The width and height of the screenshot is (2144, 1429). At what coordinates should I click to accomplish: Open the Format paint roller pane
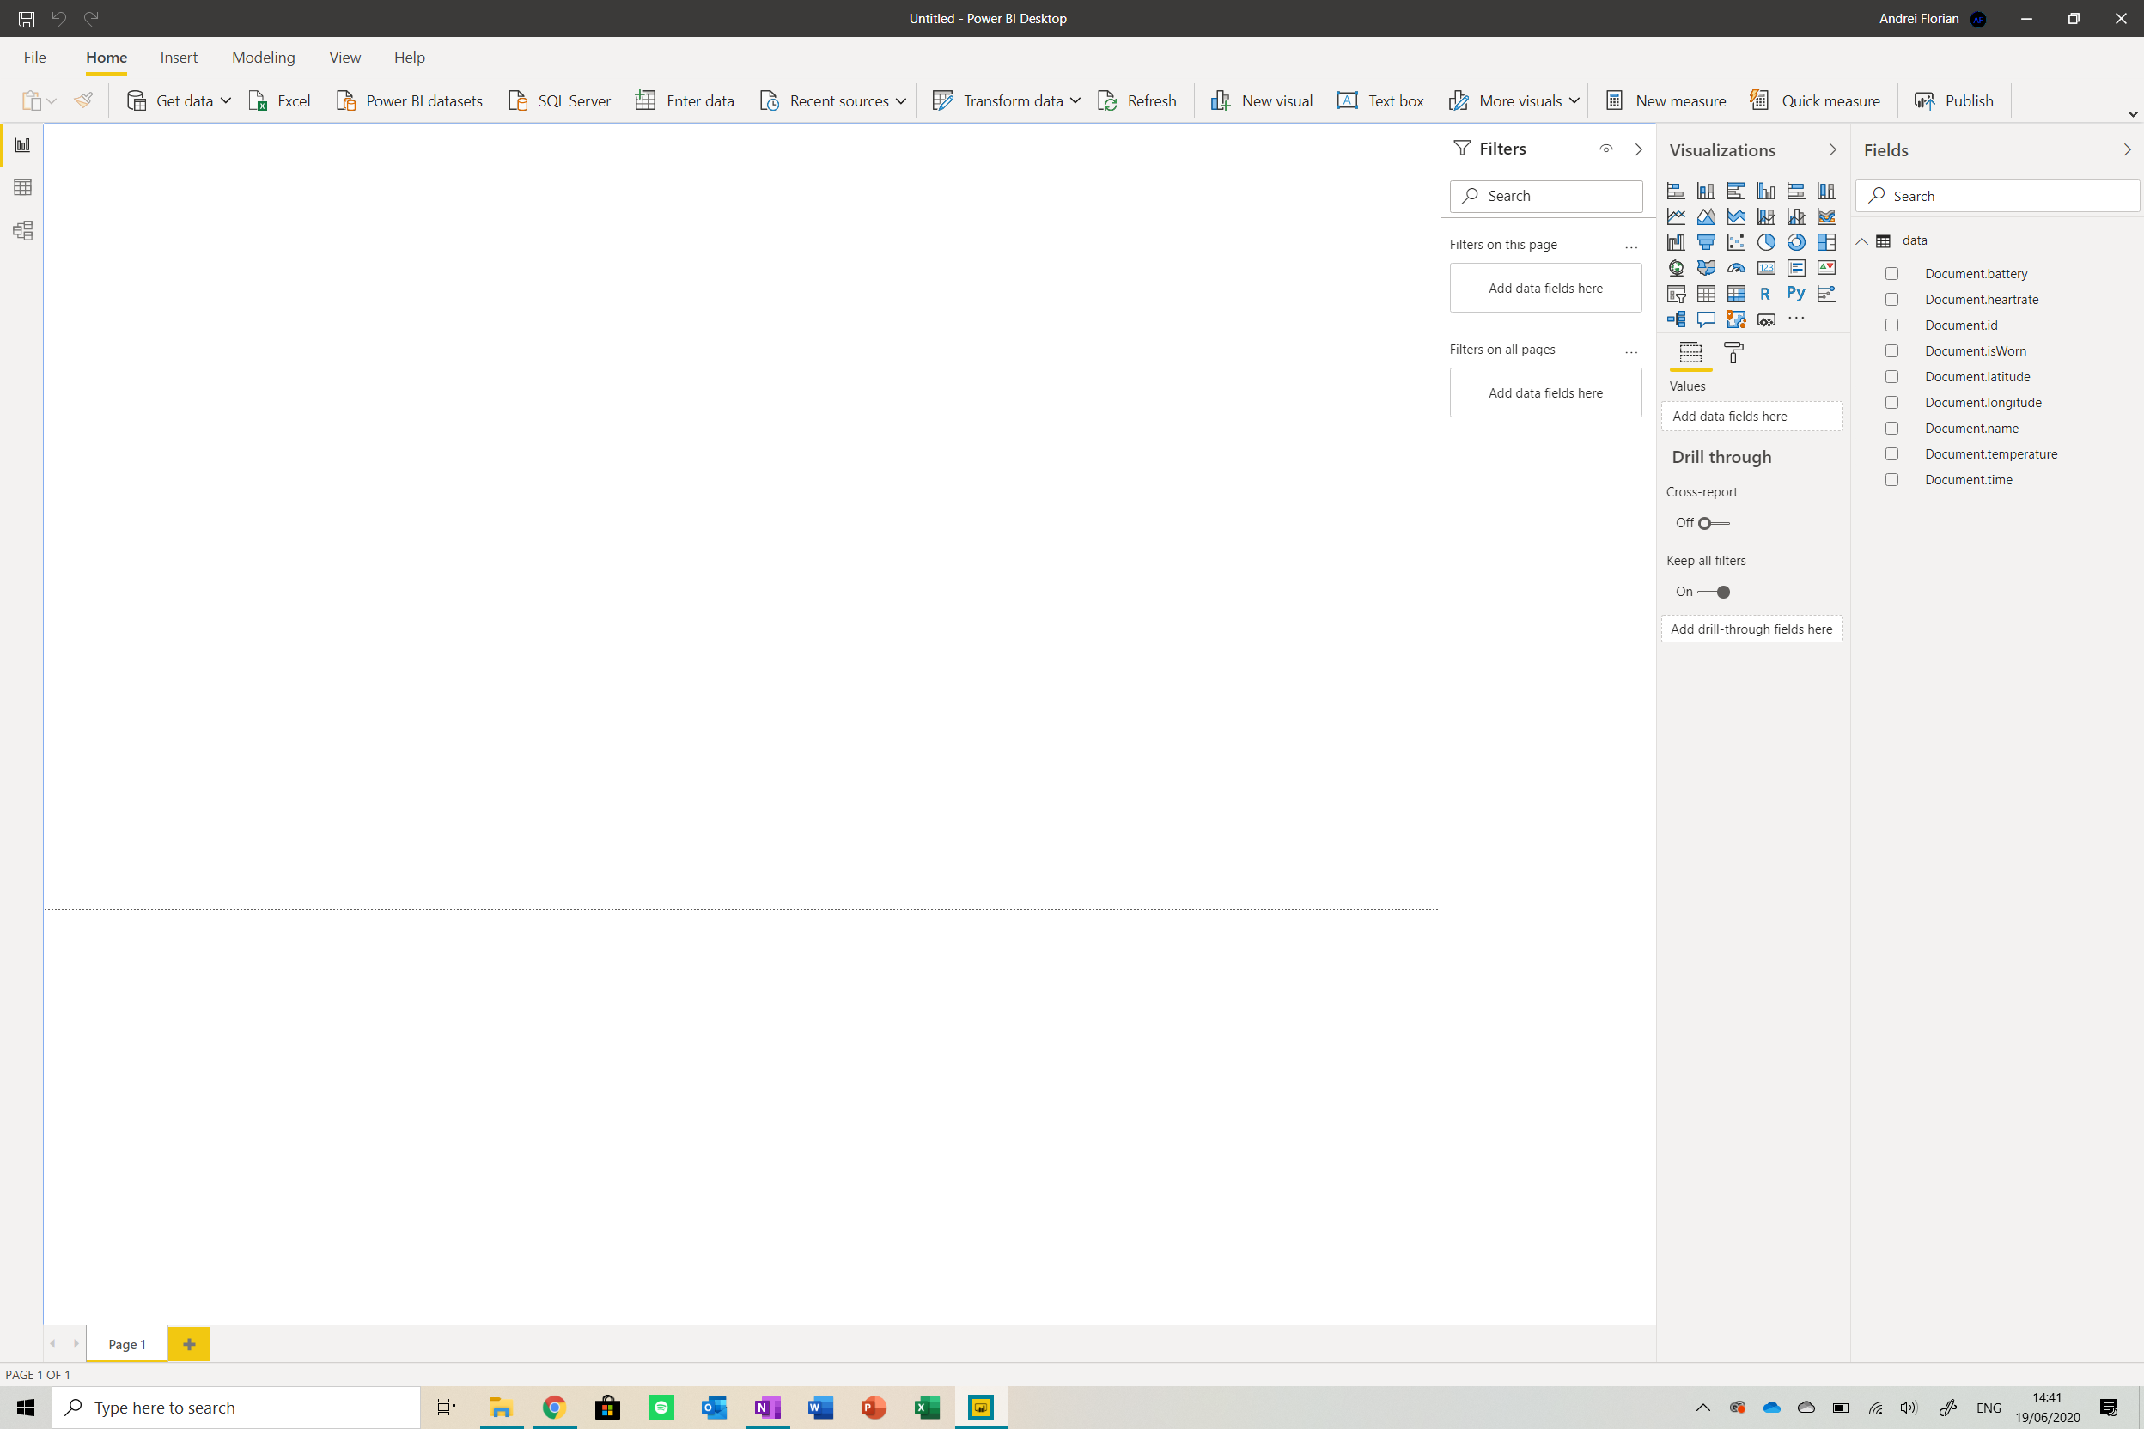1733,353
